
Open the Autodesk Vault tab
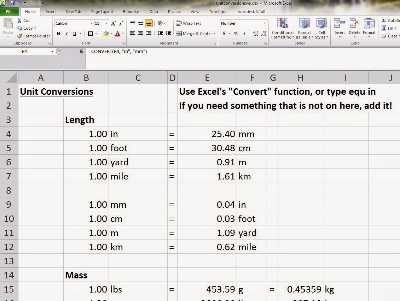251,12
